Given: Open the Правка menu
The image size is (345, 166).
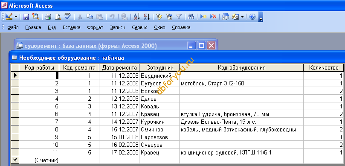Looking at the screenshot, I should [33, 27].
